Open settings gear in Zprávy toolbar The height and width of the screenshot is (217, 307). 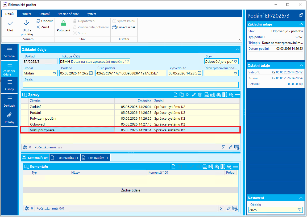click(231, 95)
